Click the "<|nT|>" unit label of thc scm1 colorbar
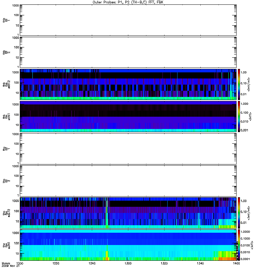The image size is (256, 273). click(x=252, y=245)
